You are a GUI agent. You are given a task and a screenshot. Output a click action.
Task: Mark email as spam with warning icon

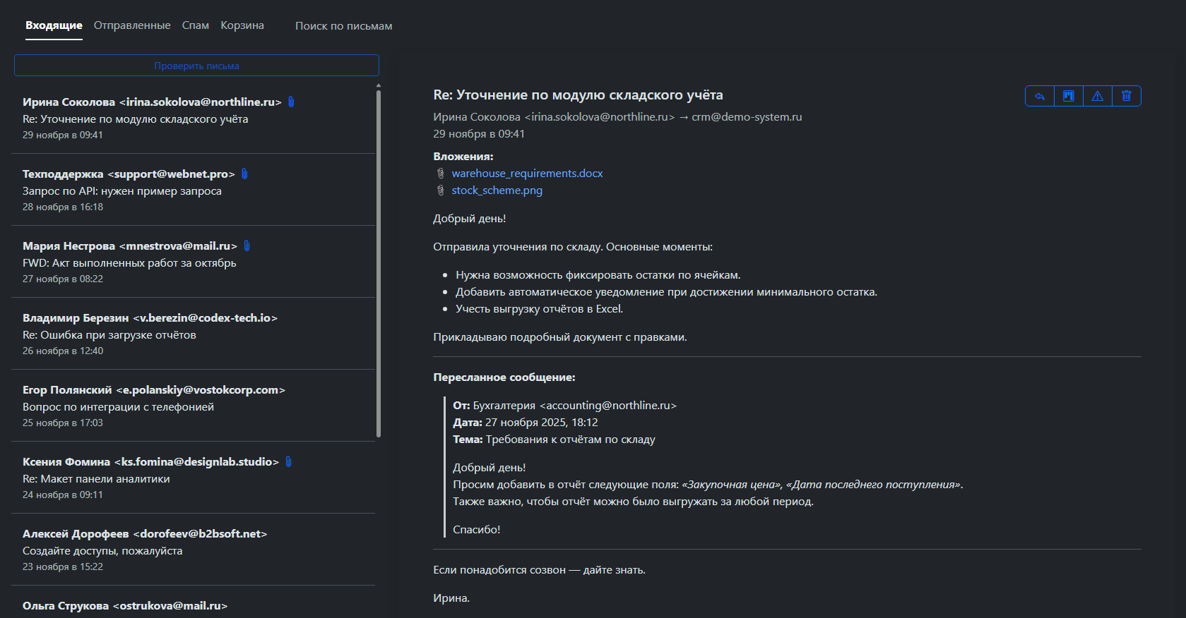[1098, 96]
